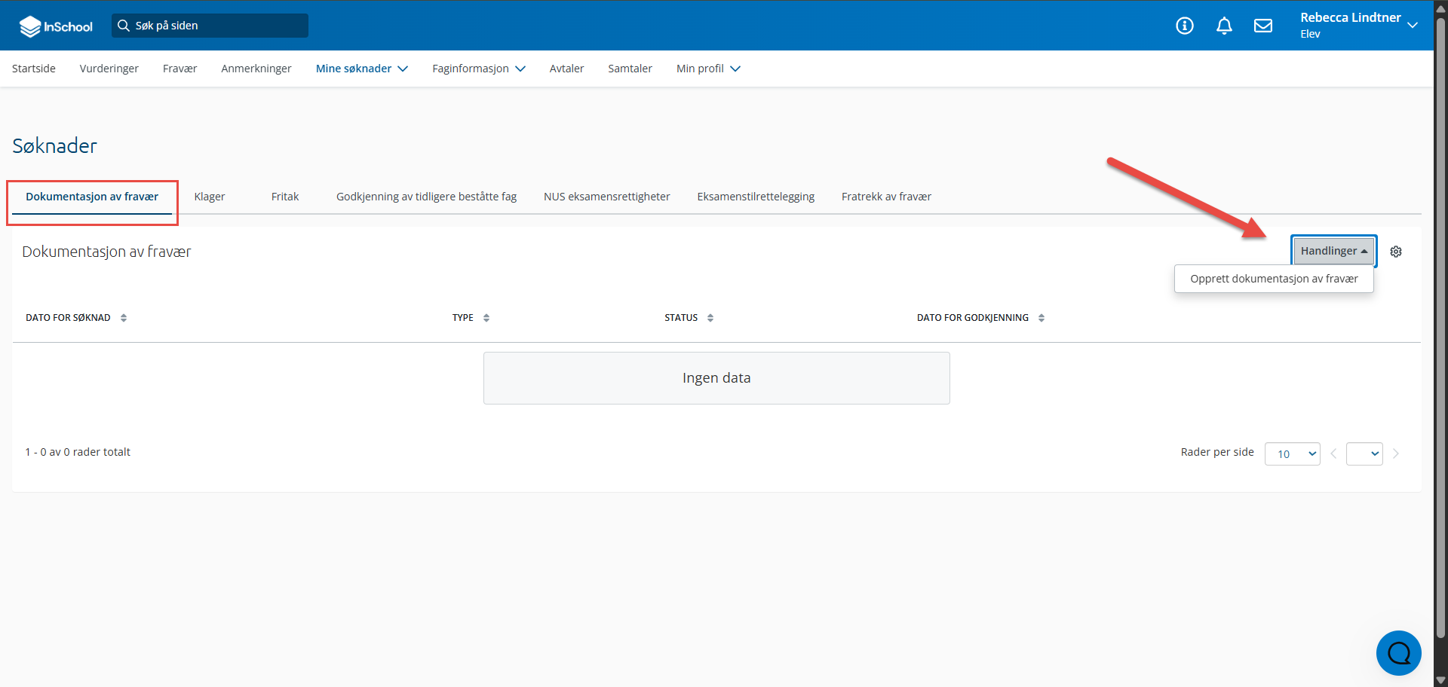
Task: Open Rader per side dropdown
Action: [x=1293, y=453]
